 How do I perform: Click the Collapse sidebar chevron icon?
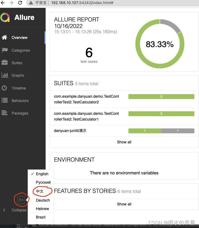click(4, 210)
